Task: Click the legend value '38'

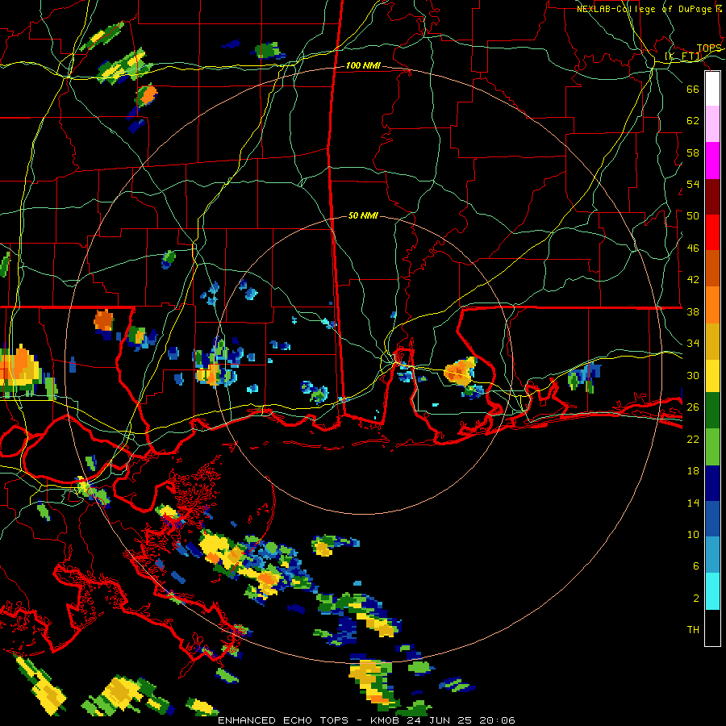Action: coord(693,311)
